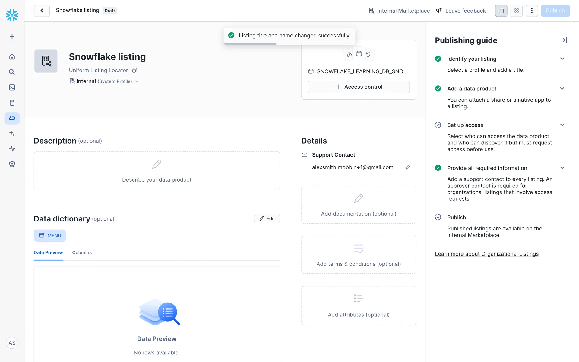Image resolution: width=579 pixels, height=362 pixels.
Task: Click the Describe your data product area
Action: click(157, 171)
